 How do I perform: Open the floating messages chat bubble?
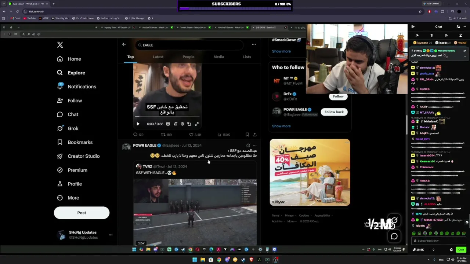(394, 236)
